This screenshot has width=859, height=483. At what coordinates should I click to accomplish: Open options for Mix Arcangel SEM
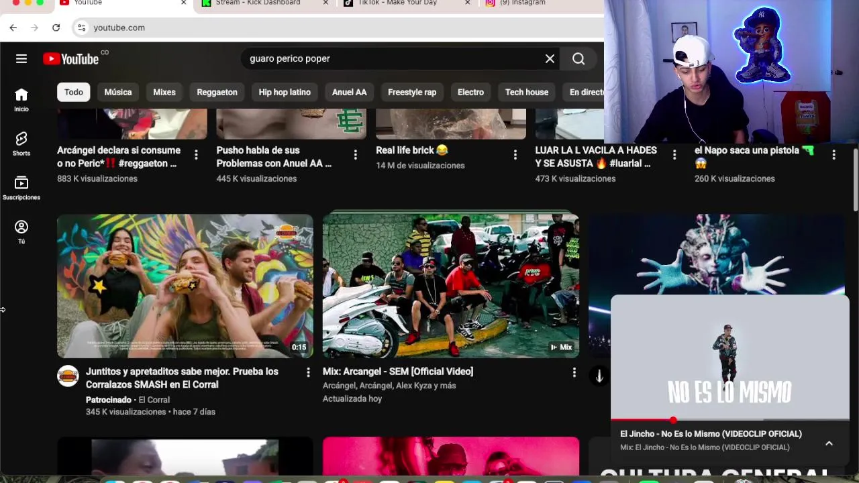574,372
